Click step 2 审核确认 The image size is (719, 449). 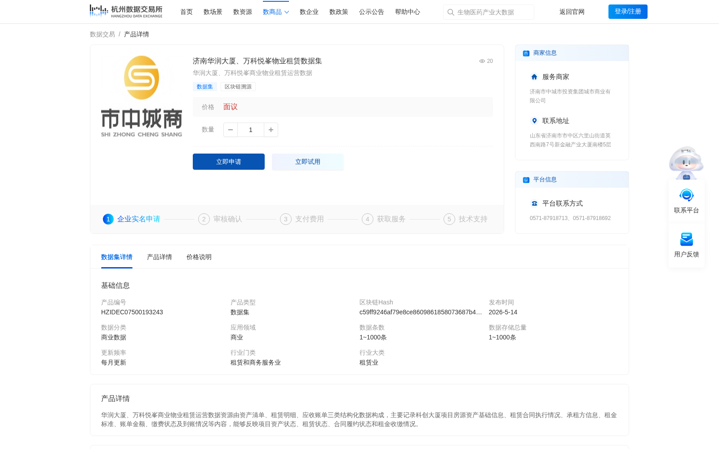220,219
